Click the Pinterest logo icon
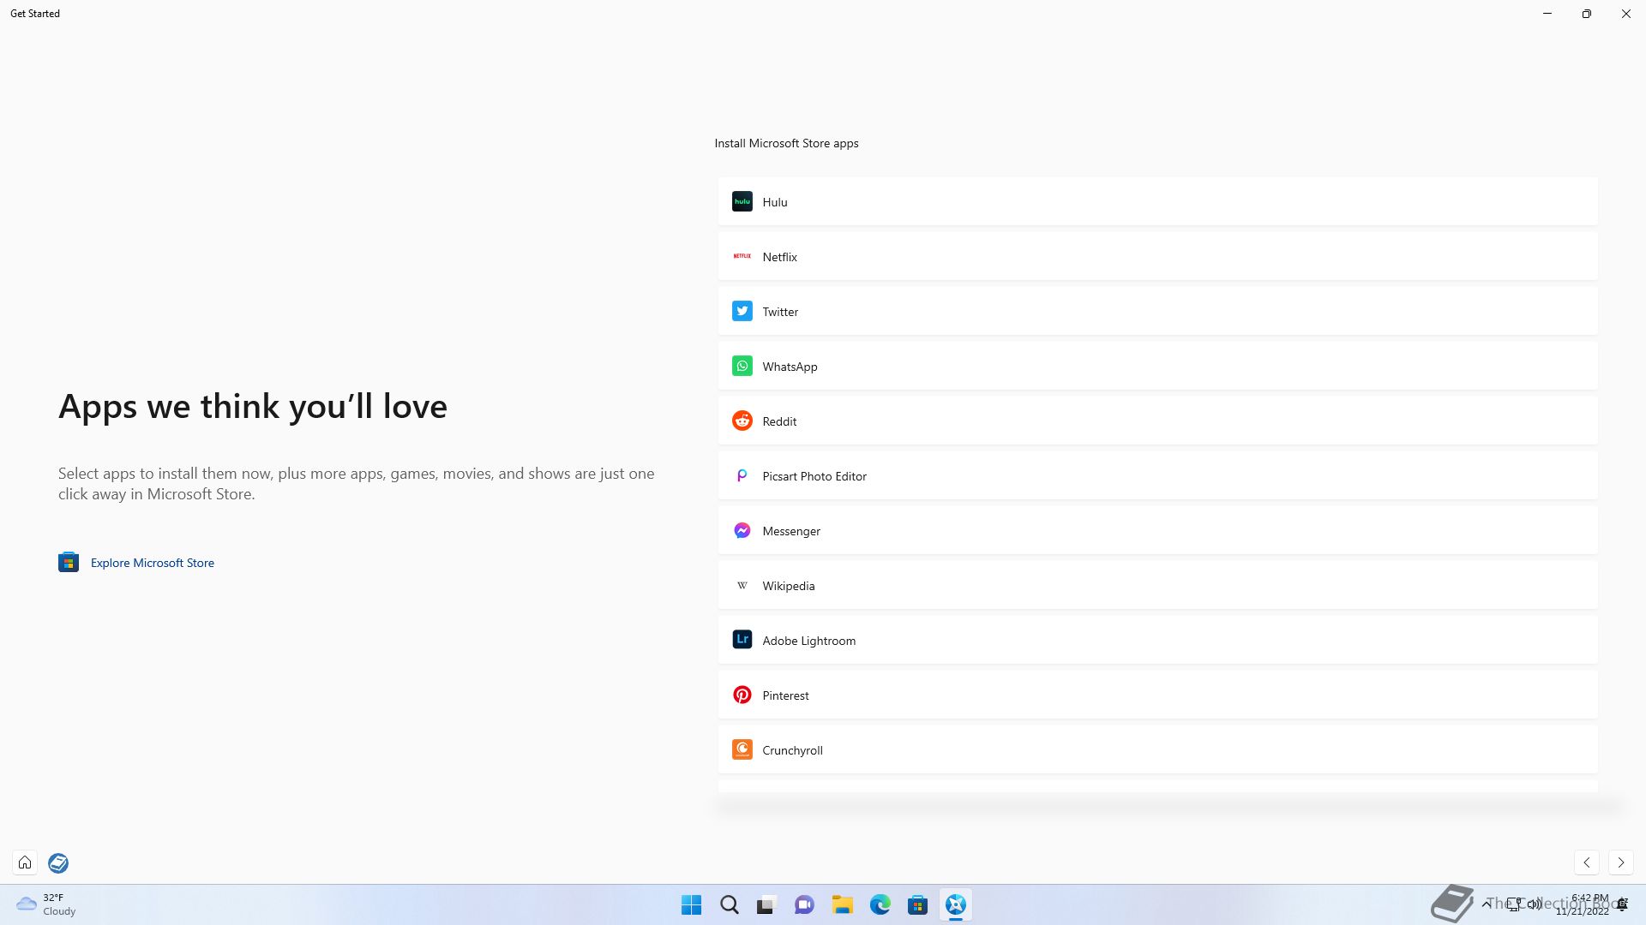The width and height of the screenshot is (1646, 925). pos(742,695)
